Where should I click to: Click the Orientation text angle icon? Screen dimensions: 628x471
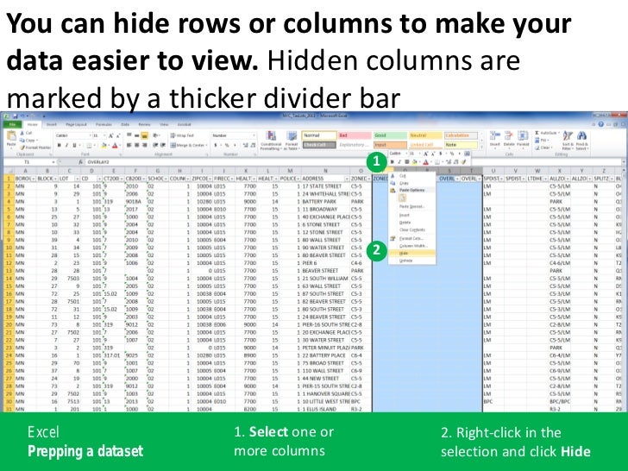click(x=156, y=135)
